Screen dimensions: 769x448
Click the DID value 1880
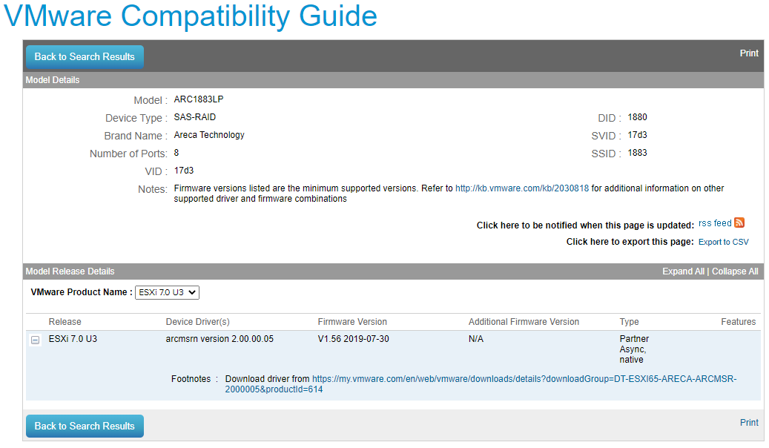point(637,116)
